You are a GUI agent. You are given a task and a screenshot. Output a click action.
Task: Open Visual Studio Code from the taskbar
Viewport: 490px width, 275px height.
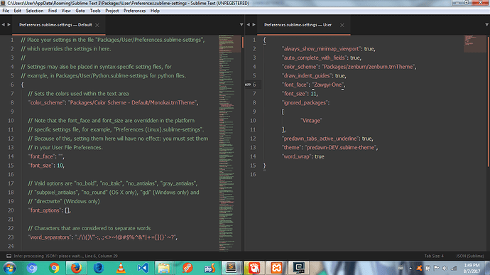[x=143, y=268]
